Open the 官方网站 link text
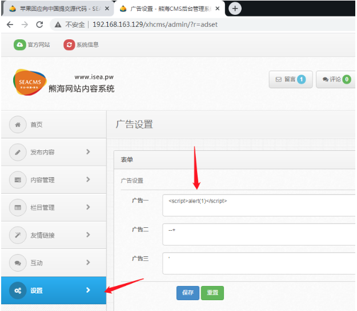The height and width of the screenshot is (311, 357). [39, 45]
